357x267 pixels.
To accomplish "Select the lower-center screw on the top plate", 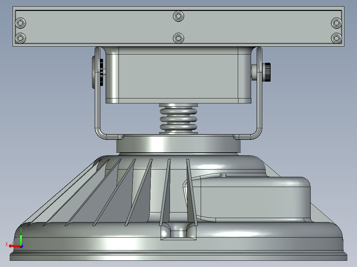I will pos(178,38).
